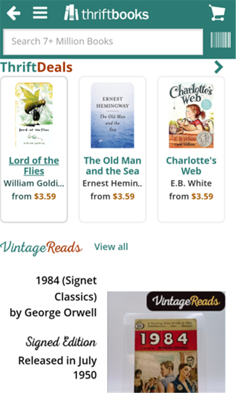This screenshot has height=393, width=236.
Task: Click the VintageReads section heading
Action: pos(41,247)
